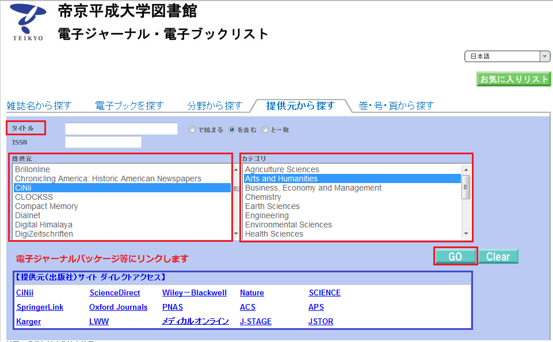Open the ScienceDirect link

(x=115, y=292)
